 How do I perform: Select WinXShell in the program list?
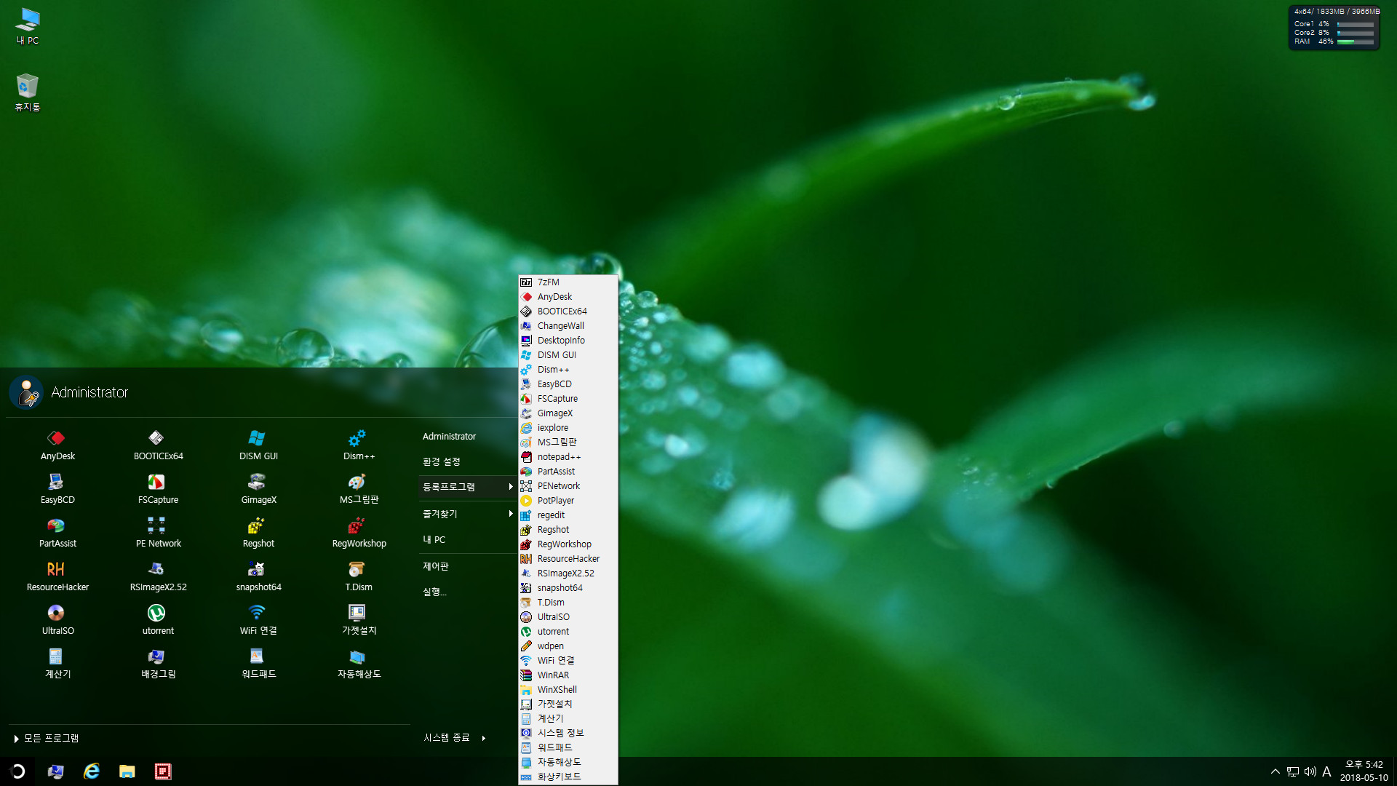[x=568, y=689]
